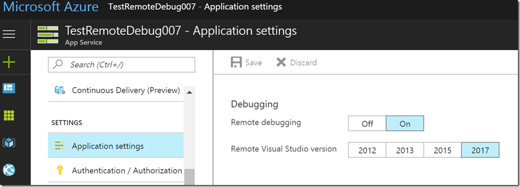Image resolution: width=520 pixels, height=187 pixels.
Task: Click the Authentication key icon
Action: tap(60, 170)
